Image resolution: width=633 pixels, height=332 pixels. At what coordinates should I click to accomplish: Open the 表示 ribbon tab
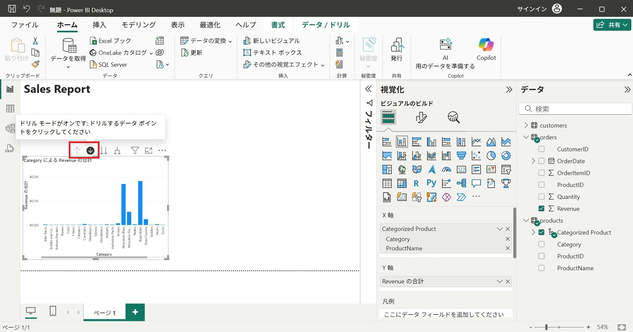(x=178, y=25)
